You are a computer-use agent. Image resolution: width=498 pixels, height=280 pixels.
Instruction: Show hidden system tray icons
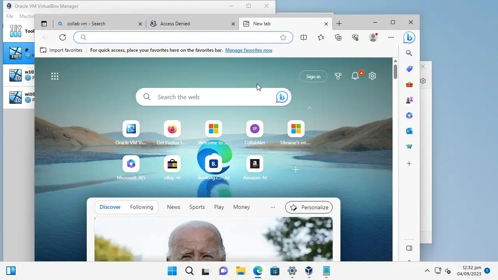pyautogui.click(x=427, y=271)
